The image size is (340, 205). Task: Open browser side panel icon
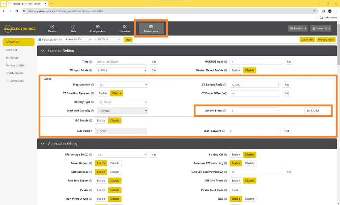pyautogui.click(x=323, y=11)
